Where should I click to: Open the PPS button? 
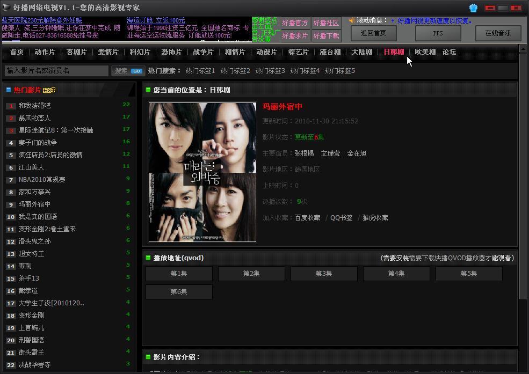click(438, 33)
